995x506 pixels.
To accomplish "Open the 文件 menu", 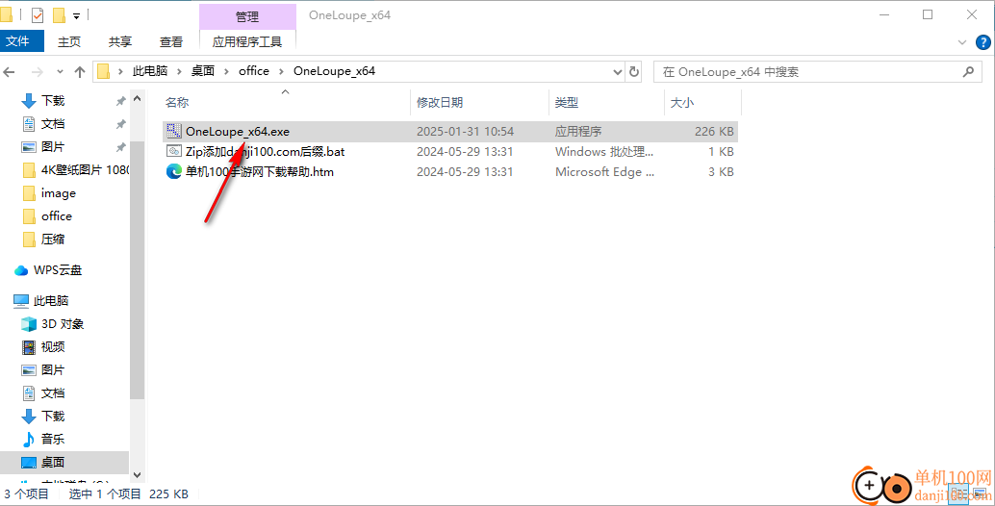I will coord(20,41).
